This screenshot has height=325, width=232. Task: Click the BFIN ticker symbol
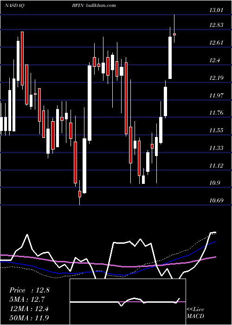[x=78, y=6]
